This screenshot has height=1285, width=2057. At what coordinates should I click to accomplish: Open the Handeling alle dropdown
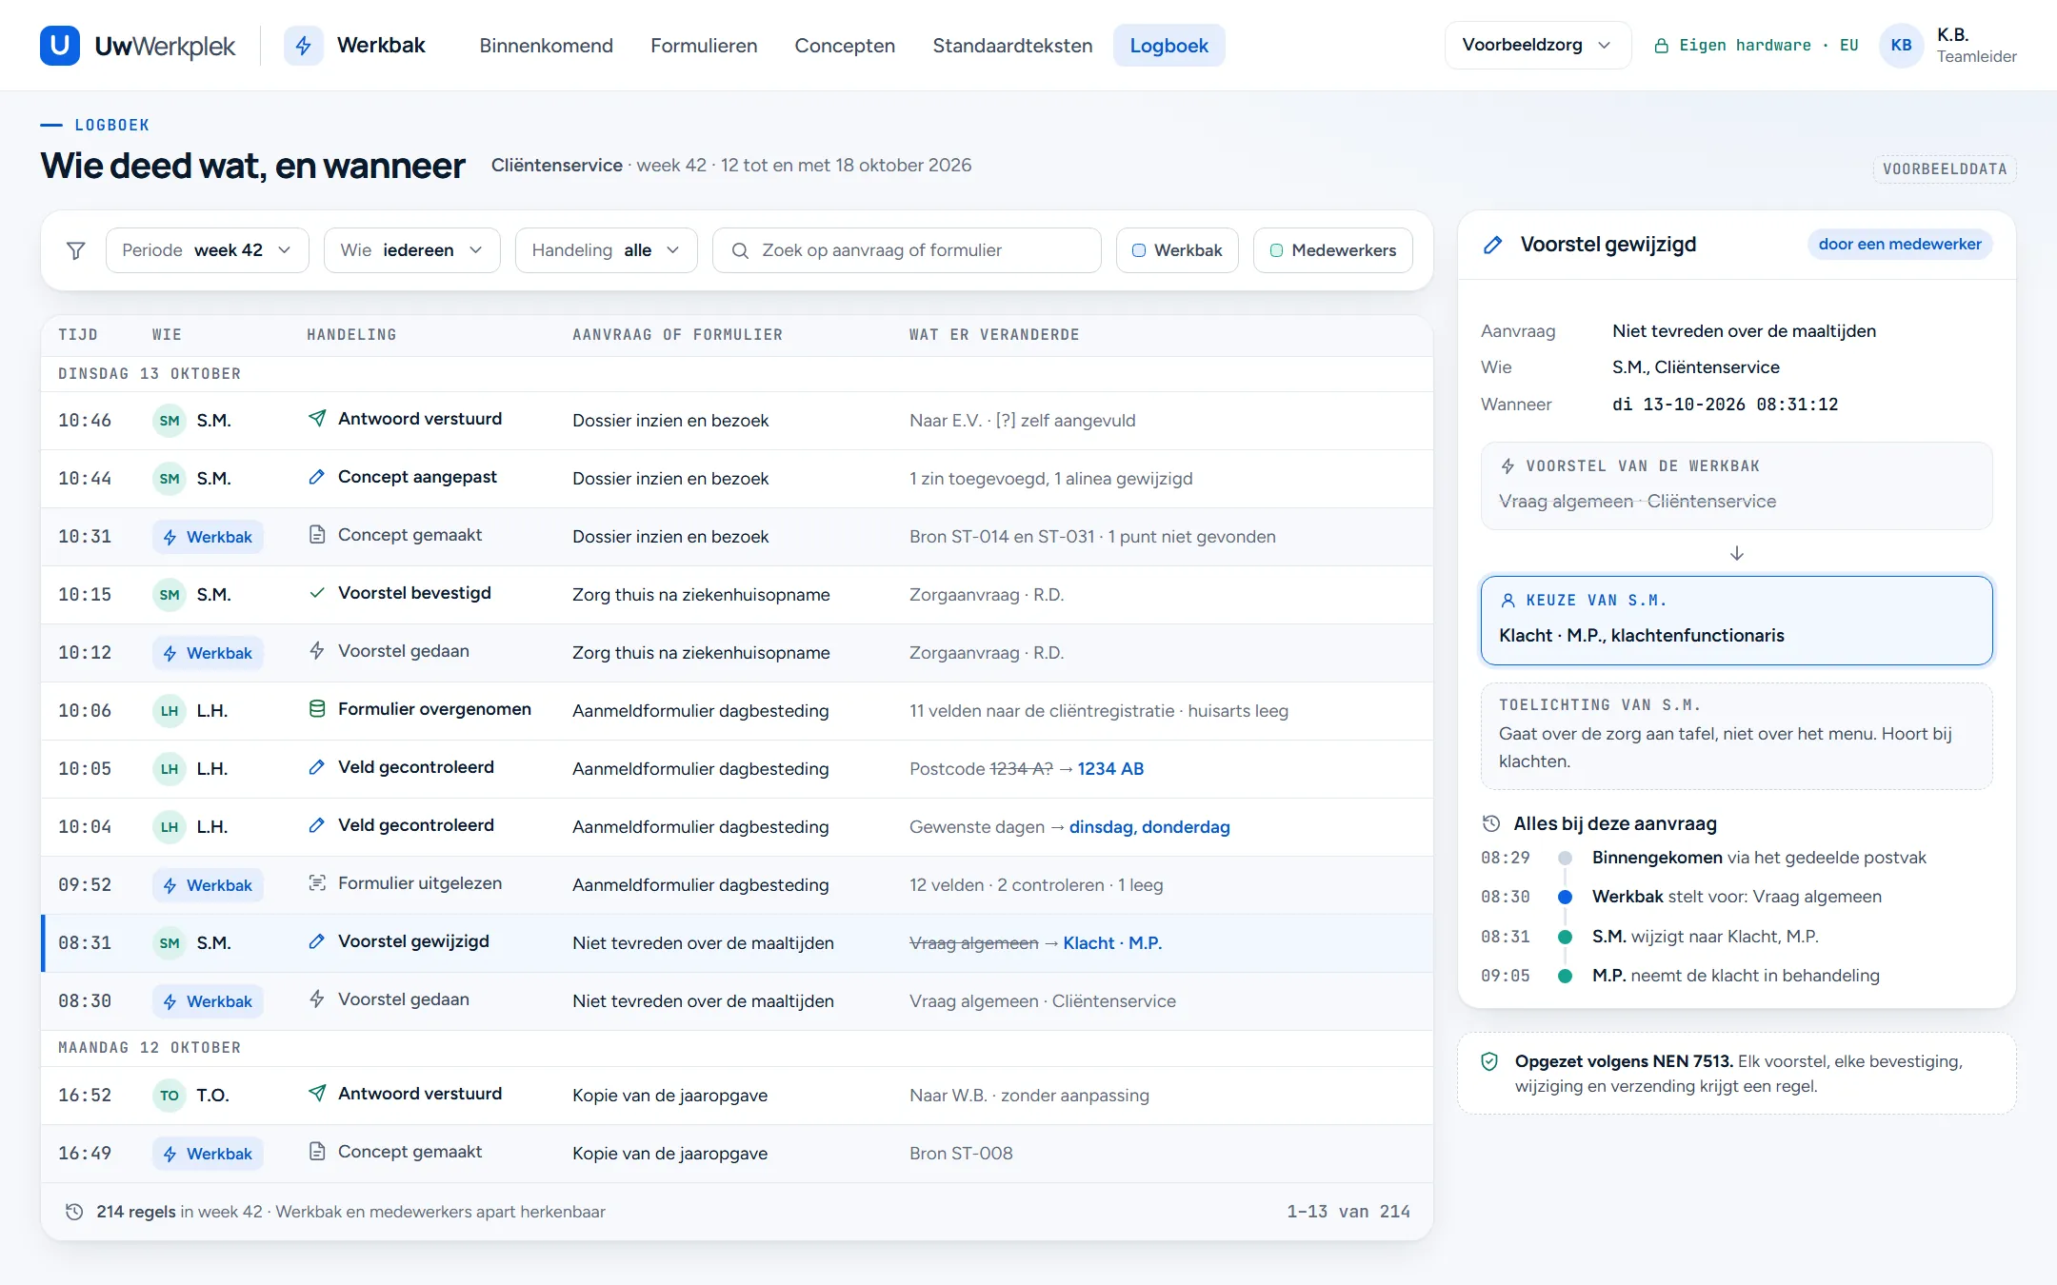click(607, 250)
